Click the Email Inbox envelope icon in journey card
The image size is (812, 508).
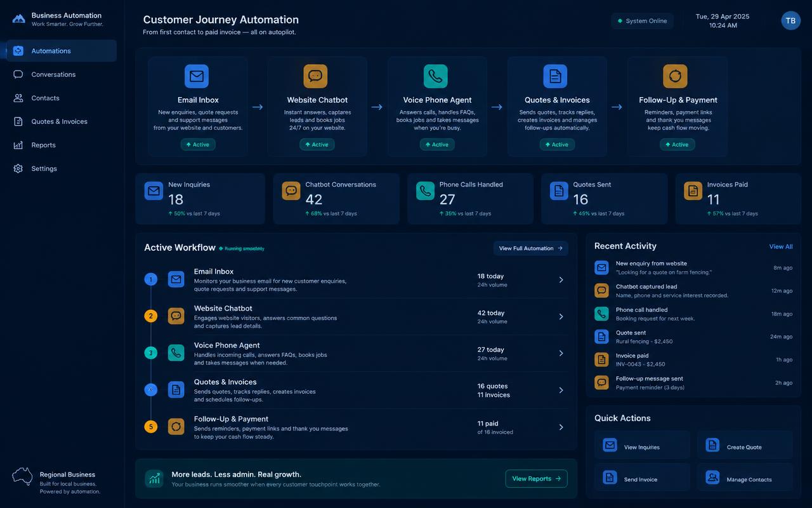tap(197, 76)
